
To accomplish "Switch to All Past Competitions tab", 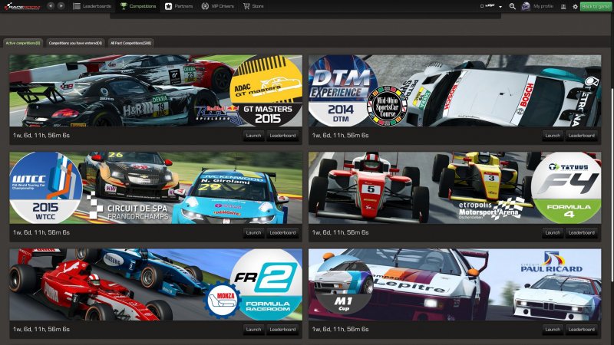I will pyautogui.click(x=130, y=43).
